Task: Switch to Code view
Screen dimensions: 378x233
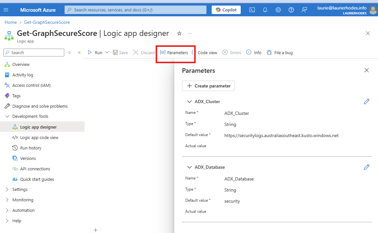Action: [x=205, y=53]
